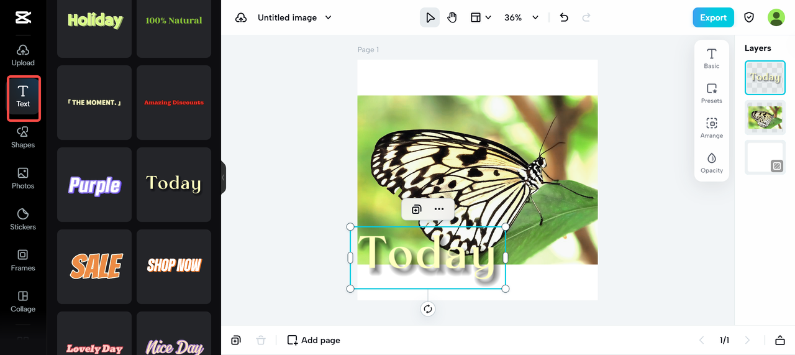This screenshot has width=795, height=355.
Task: Click the 1/1 page indicator
Action: click(x=724, y=340)
